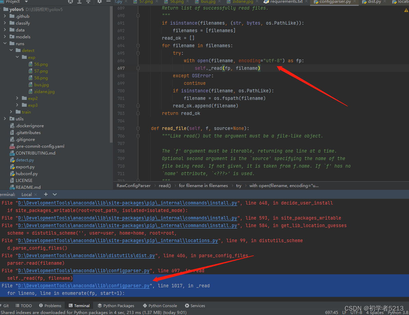Select 58.png in the project tree

pyautogui.click(x=41, y=78)
